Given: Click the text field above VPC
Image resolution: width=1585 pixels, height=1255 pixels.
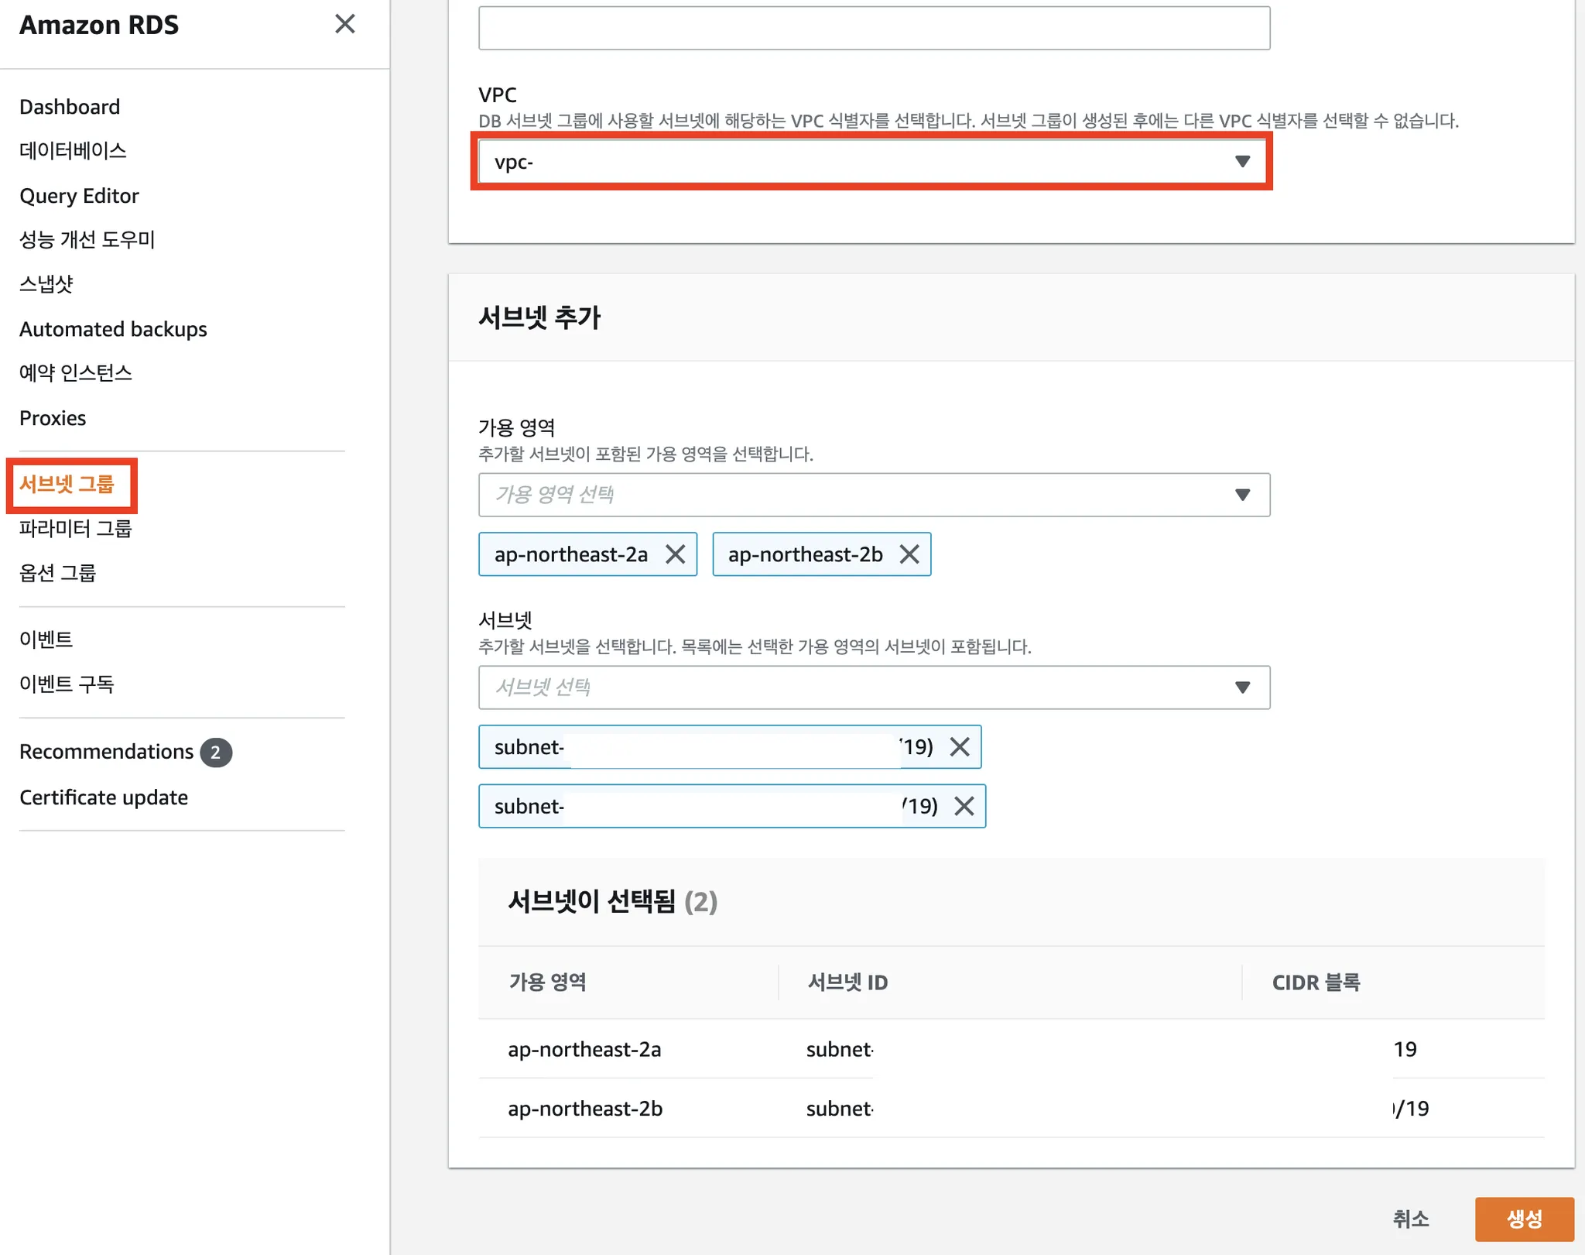Looking at the screenshot, I should (873, 29).
